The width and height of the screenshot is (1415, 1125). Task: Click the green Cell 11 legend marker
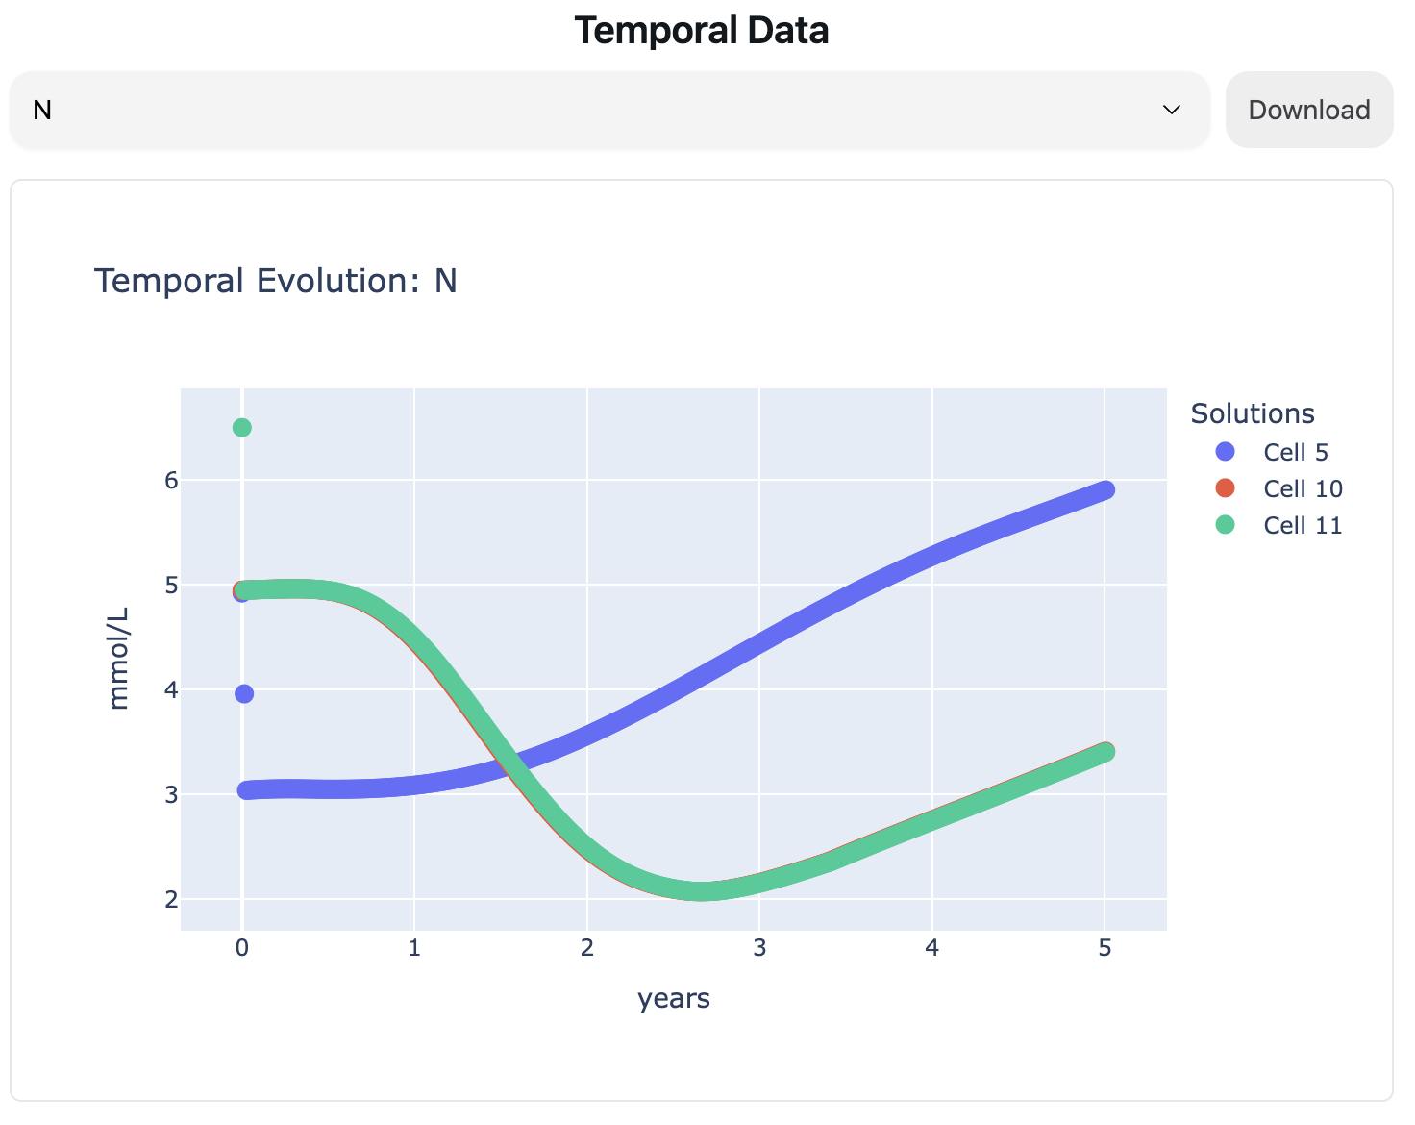point(1225,525)
